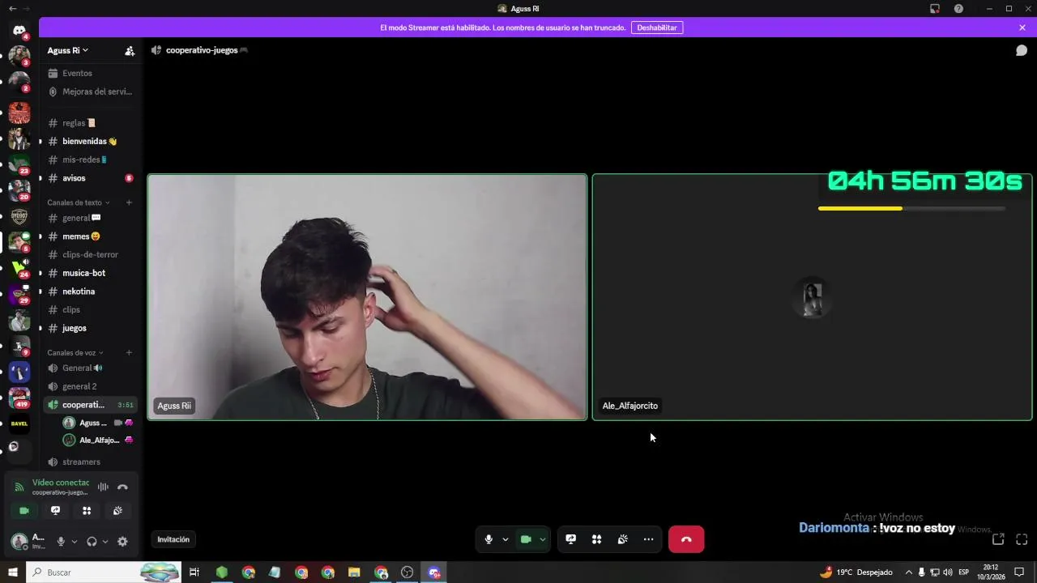The height and width of the screenshot is (583, 1037).
Task: Join the streamers voice channel
Action: click(x=89, y=462)
